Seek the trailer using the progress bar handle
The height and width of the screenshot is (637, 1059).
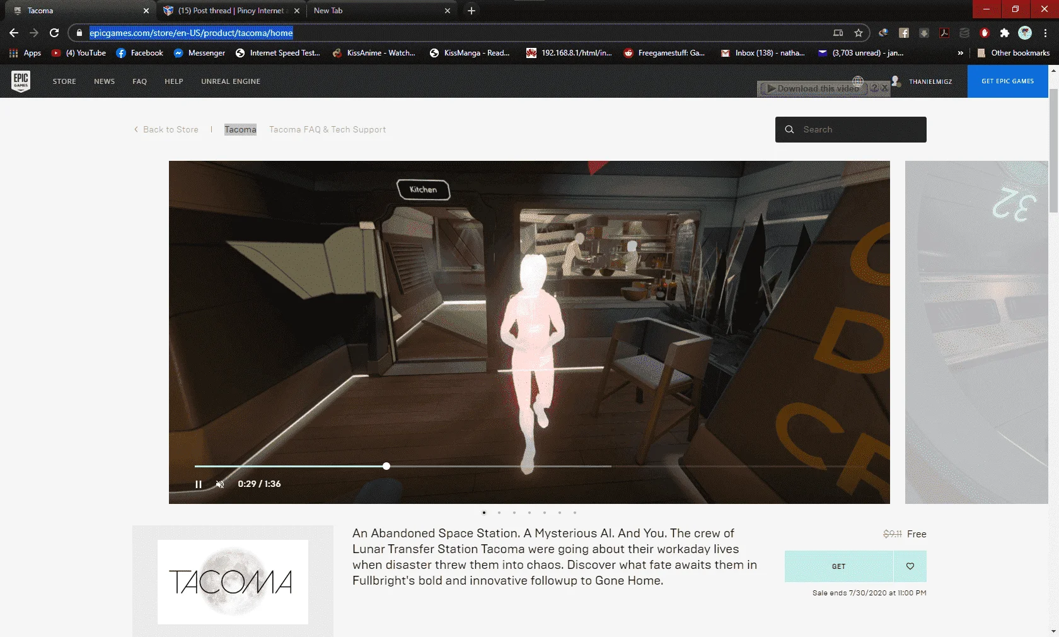[386, 466]
